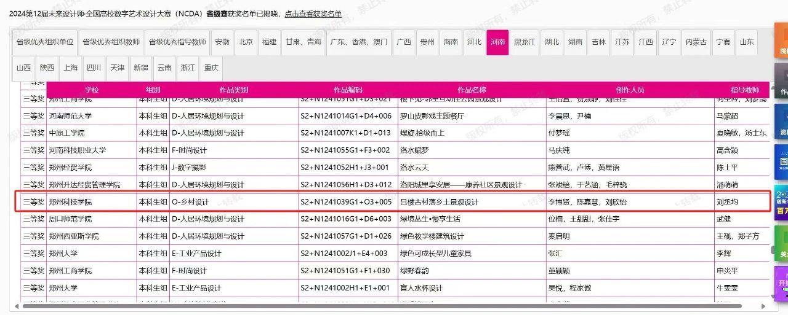Click the table's vertical scrollbar thumb

click(x=773, y=249)
